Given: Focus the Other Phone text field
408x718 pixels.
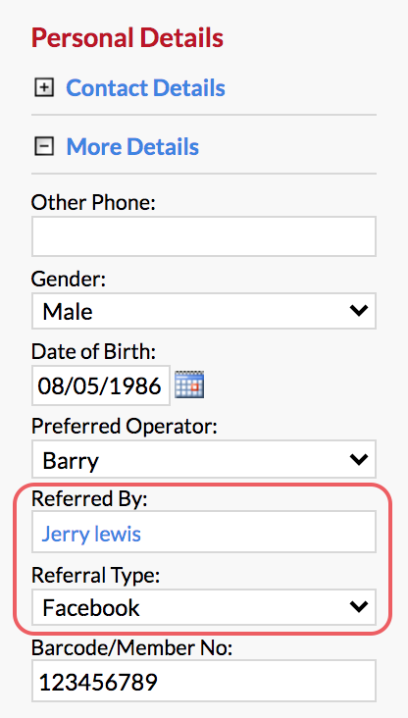Looking at the screenshot, I should [x=204, y=236].
